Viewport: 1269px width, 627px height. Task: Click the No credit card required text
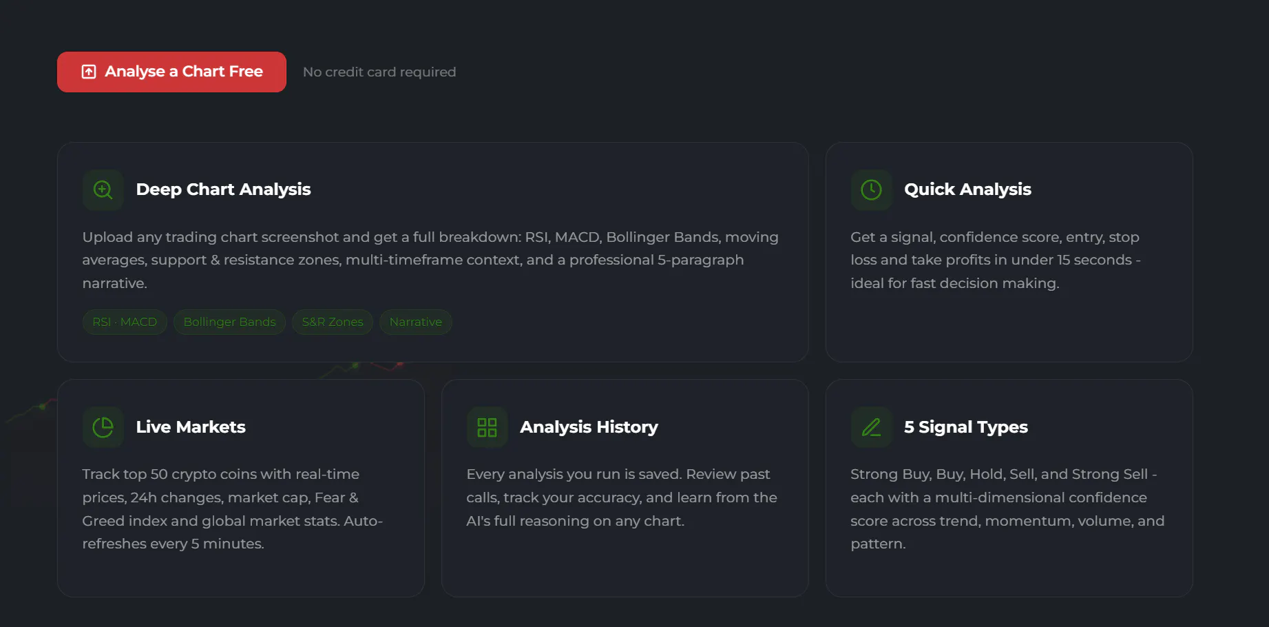tap(379, 72)
